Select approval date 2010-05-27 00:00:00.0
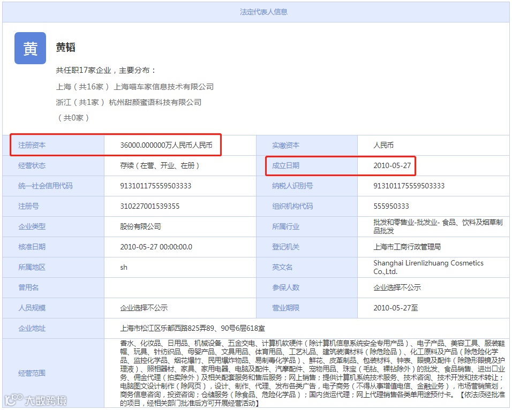The height and width of the screenshot is (410, 512). point(156,247)
